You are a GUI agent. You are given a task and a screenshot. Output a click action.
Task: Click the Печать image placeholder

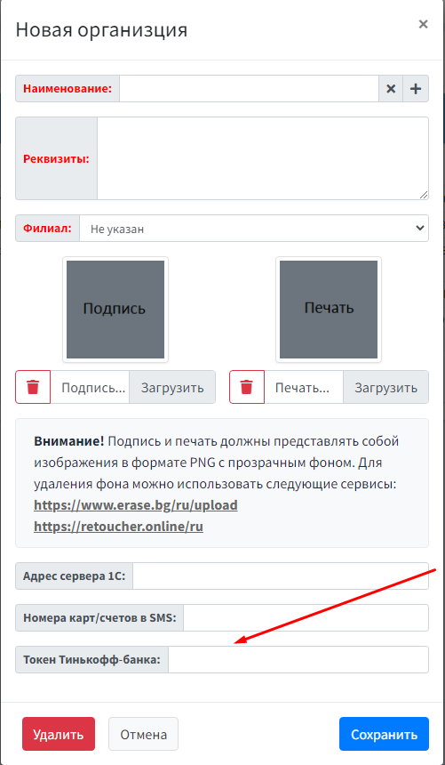point(329,310)
